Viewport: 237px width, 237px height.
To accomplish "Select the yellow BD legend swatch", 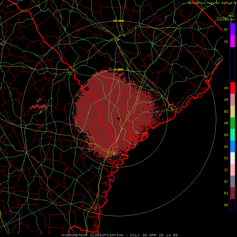I will (x=233, y=112).
